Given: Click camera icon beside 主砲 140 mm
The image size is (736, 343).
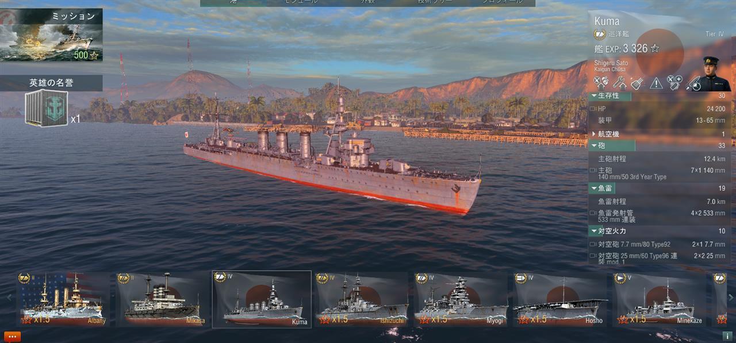Looking at the screenshot, I should tap(593, 171).
